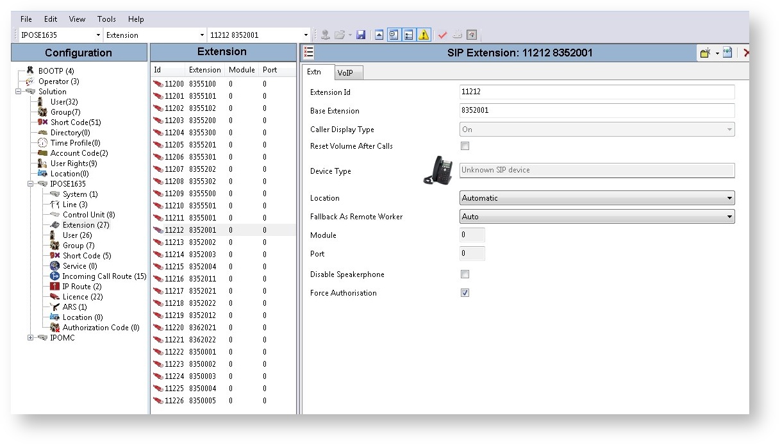
Task: Expand the IPOMC tree node
Action: 30,338
